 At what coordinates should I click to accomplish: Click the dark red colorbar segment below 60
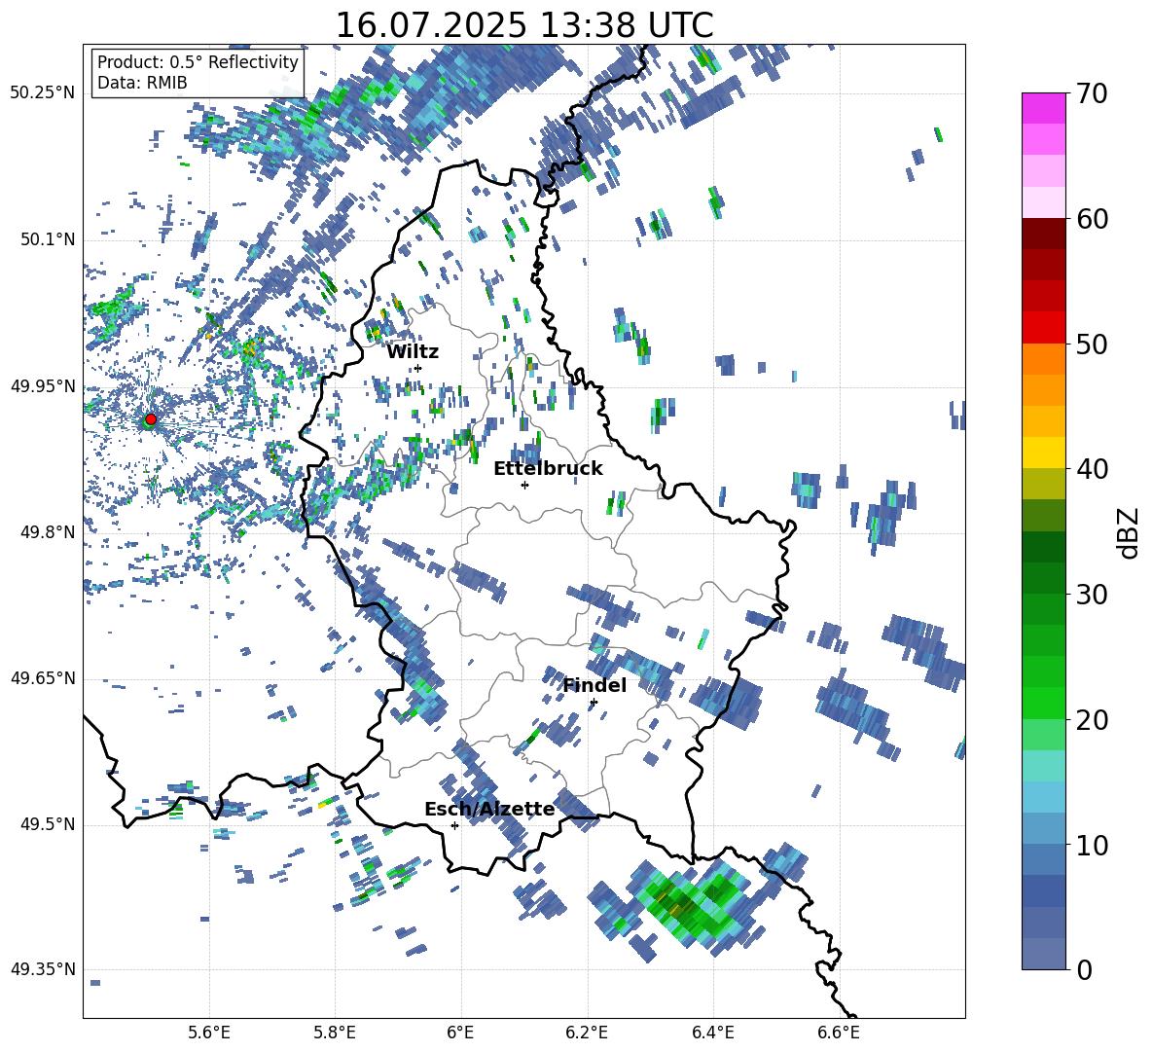[1044, 234]
